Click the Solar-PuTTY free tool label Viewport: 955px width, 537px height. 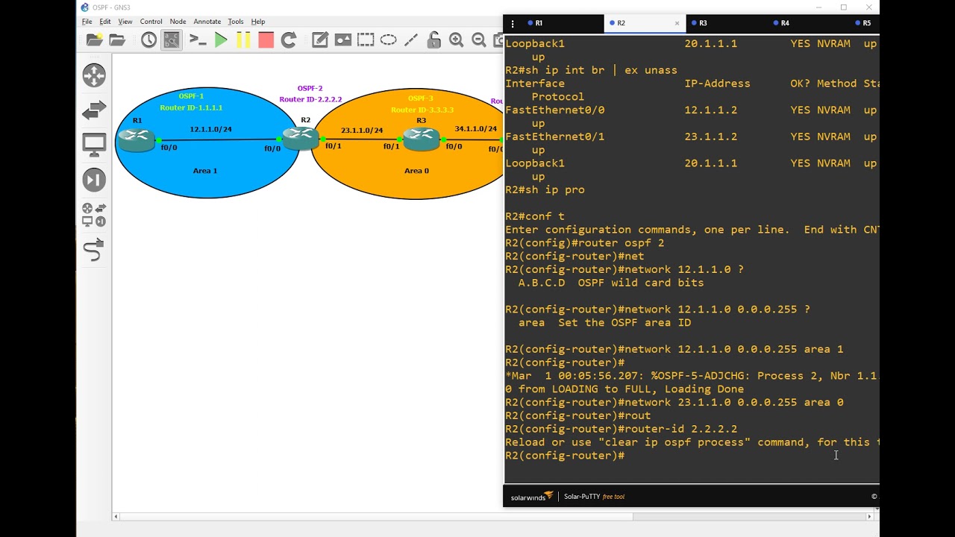(x=594, y=497)
